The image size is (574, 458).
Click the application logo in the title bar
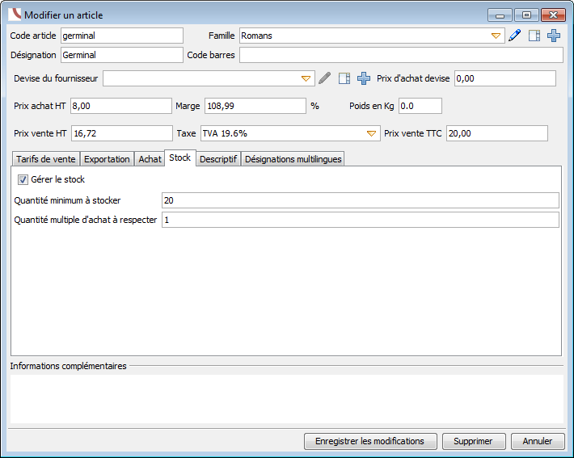pyautogui.click(x=15, y=15)
